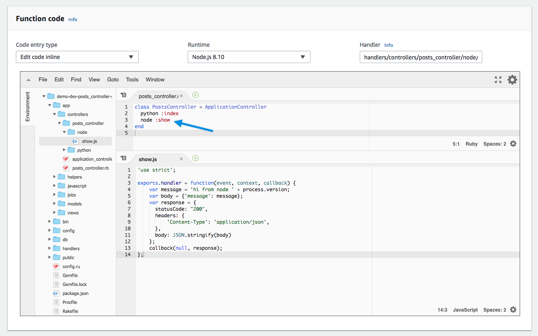Open Handler Info link
Viewport: 538px width, 336px height.
click(389, 45)
